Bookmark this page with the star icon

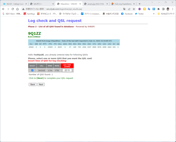pos(134,9)
